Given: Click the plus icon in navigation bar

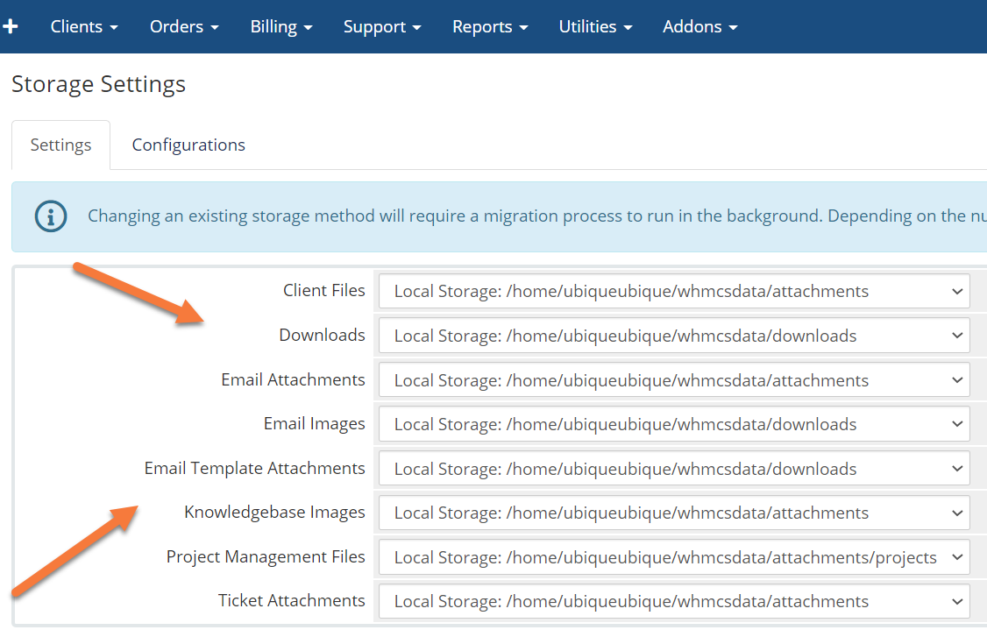Looking at the screenshot, I should pos(11,26).
